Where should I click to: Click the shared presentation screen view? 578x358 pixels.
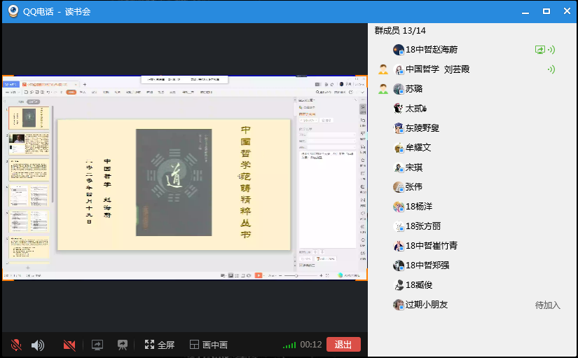point(184,179)
